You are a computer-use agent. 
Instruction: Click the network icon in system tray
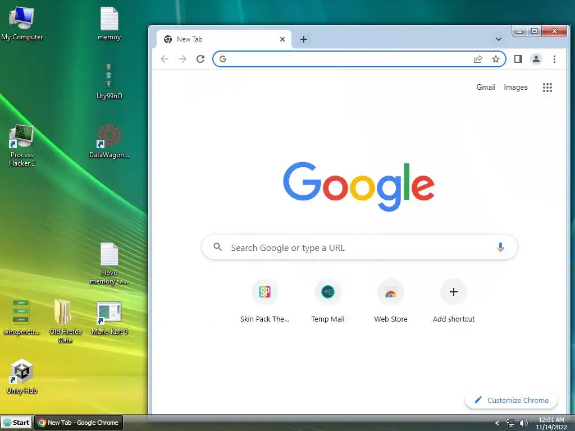[x=510, y=423]
